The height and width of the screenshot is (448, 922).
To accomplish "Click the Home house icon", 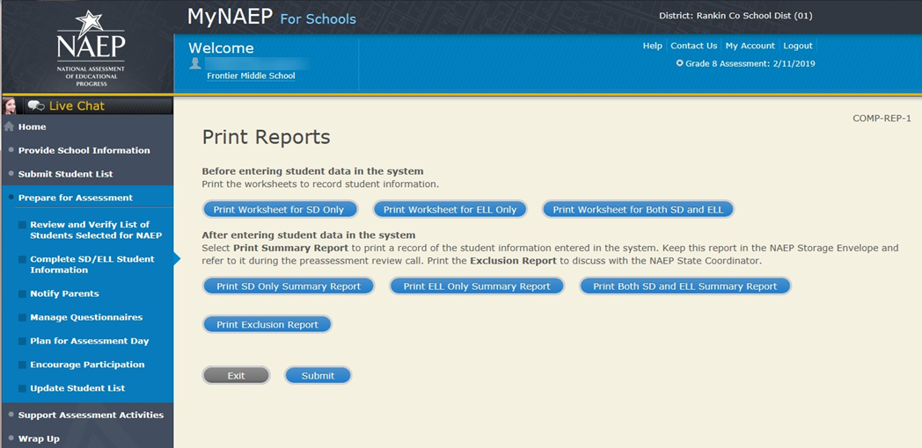I will tap(9, 126).
